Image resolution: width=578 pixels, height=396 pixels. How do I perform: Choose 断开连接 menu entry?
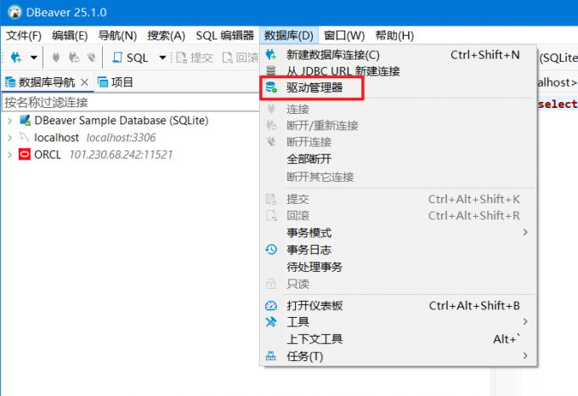[x=399, y=142]
